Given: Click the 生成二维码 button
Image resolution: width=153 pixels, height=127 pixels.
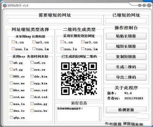Looking at the screenshot, I should (126, 67).
